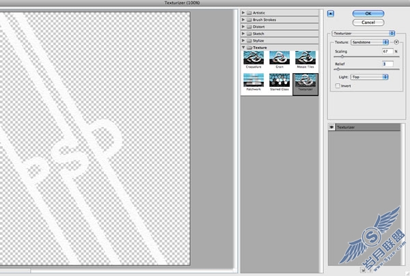Open the Light direction dropdown
Image resolution: width=410 pixels, height=276 pixels.
coord(370,77)
